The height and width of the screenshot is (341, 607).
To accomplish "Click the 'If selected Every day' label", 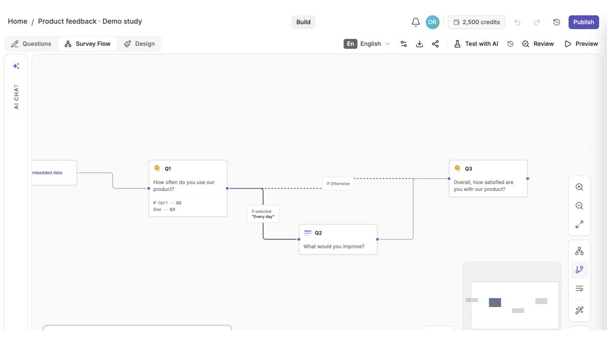I will pos(263,214).
